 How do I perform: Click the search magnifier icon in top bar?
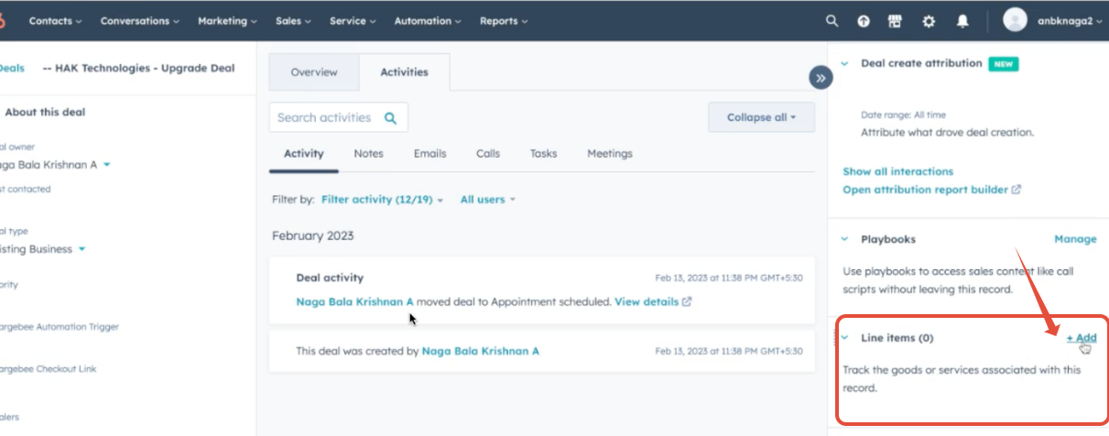(x=832, y=21)
